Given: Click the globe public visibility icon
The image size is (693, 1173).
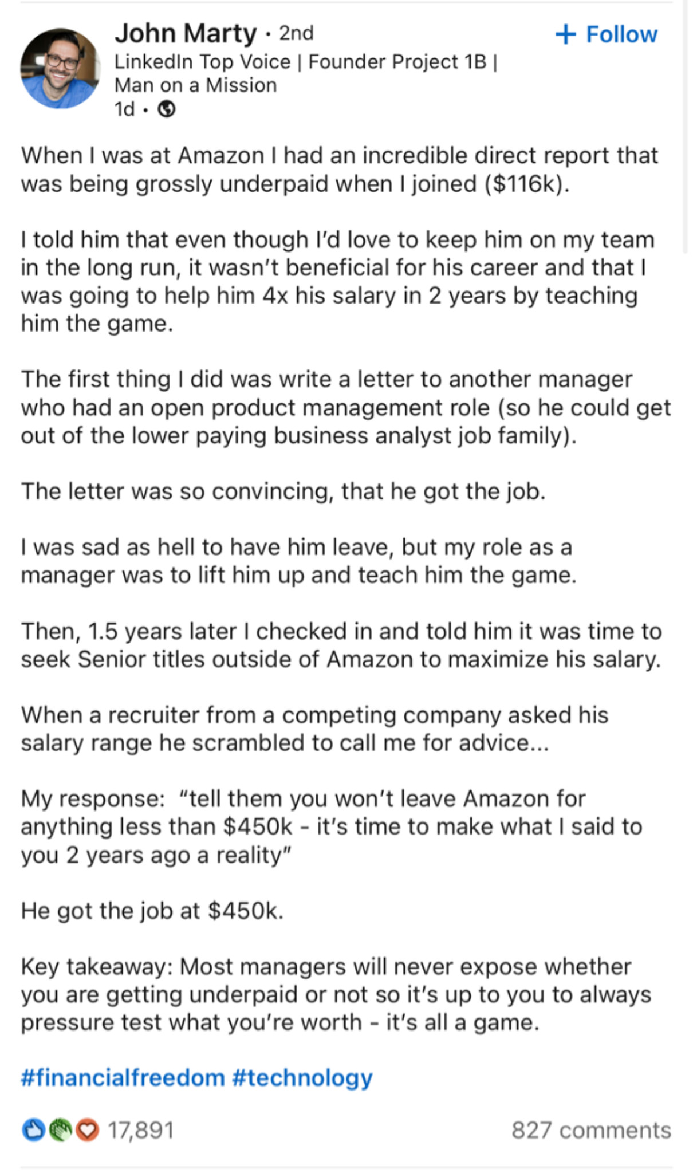Looking at the screenshot, I should (x=166, y=109).
